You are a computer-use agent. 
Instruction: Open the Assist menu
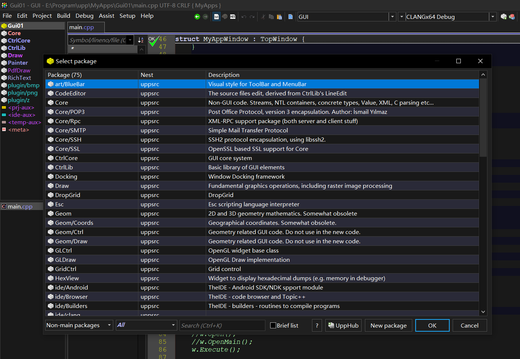[106, 16]
